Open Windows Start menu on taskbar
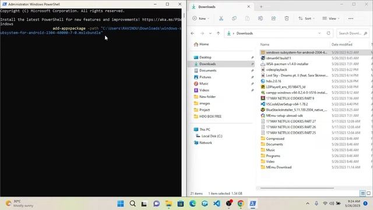The width and height of the screenshot is (373, 210). pyautogui.click(x=121, y=204)
